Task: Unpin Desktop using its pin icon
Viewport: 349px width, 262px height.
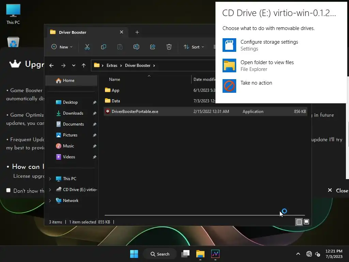Action: [95, 102]
